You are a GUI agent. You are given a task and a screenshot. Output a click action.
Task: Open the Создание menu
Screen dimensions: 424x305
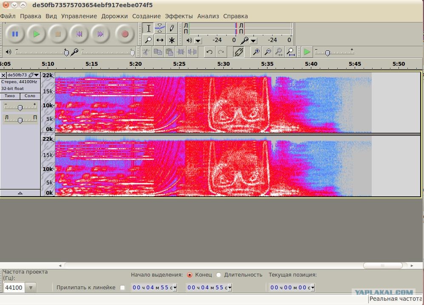(146, 16)
